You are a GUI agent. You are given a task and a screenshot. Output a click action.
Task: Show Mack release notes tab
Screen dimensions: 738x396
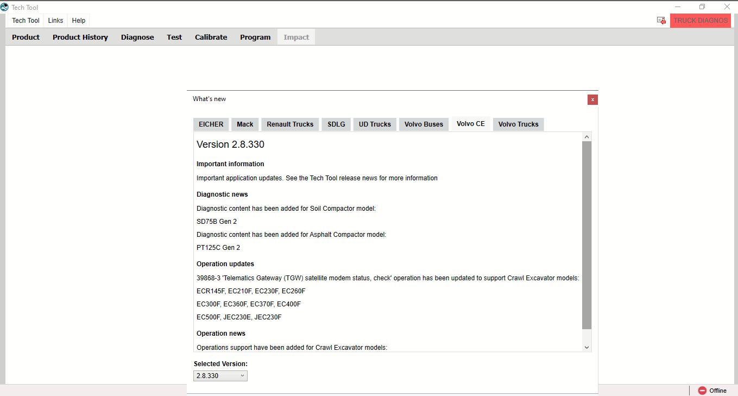(245, 124)
